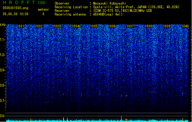Select the ICOM IC-575 receiver description

122,11
